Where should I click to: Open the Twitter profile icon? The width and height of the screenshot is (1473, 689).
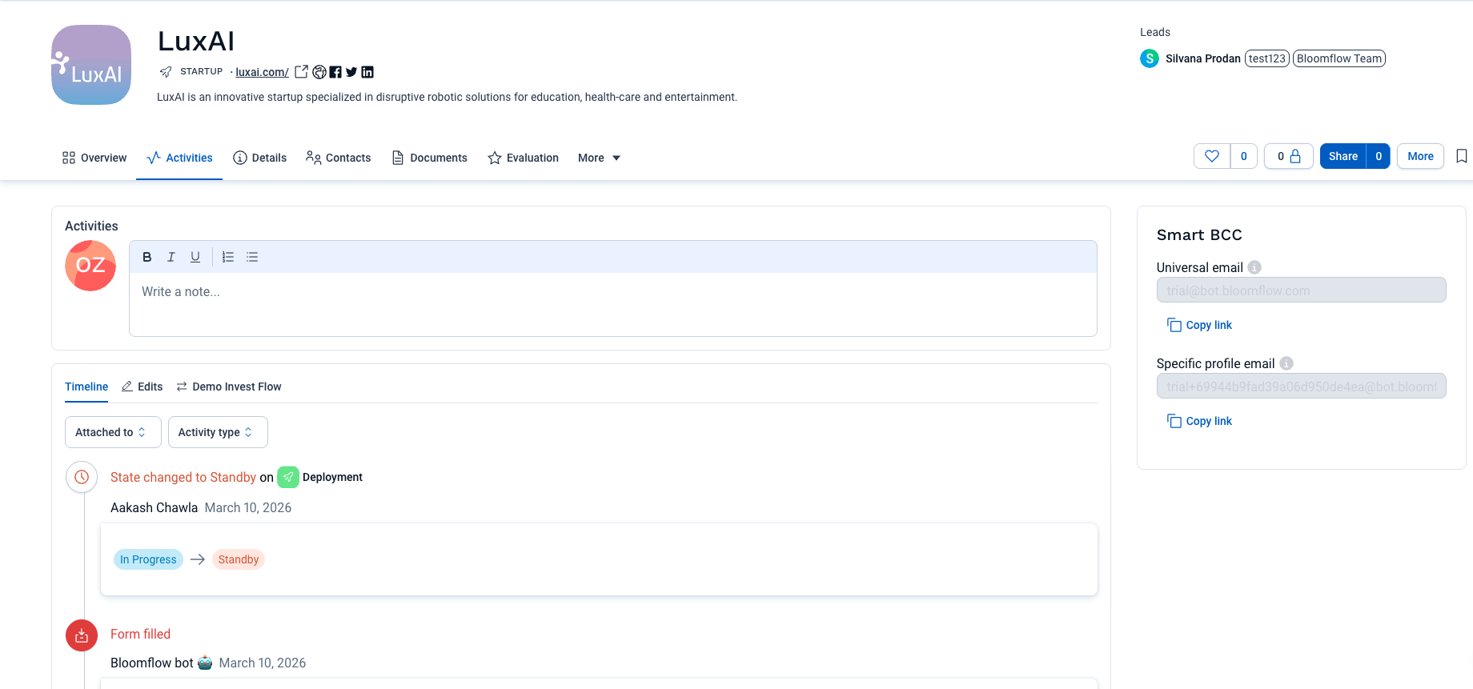(x=351, y=72)
